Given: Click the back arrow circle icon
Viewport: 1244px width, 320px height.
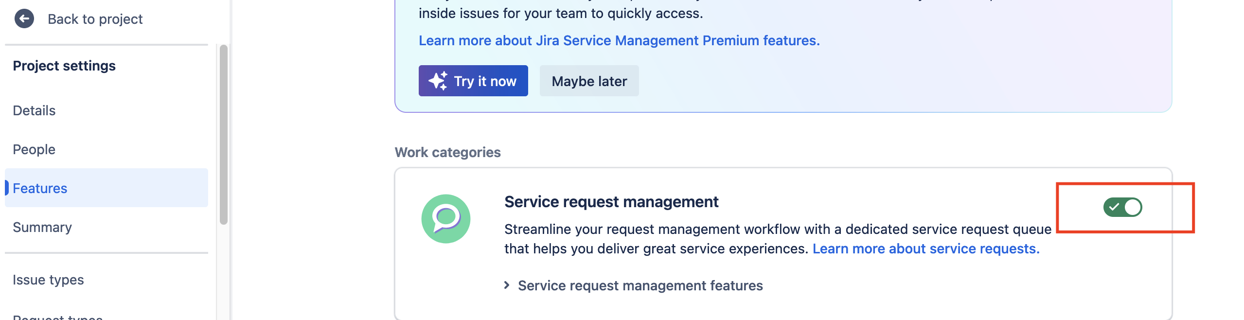Looking at the screenshot, I should coord(25,19).
